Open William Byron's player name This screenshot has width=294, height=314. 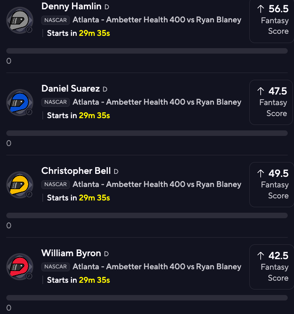(71, 253)
